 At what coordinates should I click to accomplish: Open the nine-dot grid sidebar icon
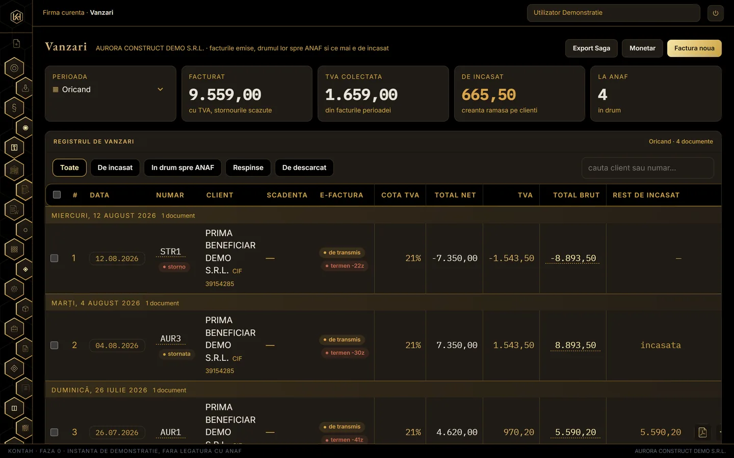click(14, 249)
